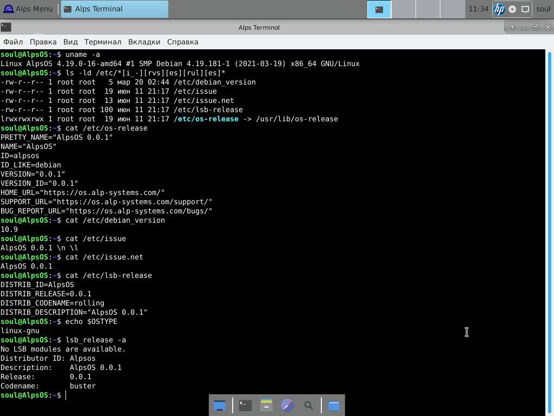Open the blue folder icon in the dock
The image size is (554, 416).
pos(334,405)
